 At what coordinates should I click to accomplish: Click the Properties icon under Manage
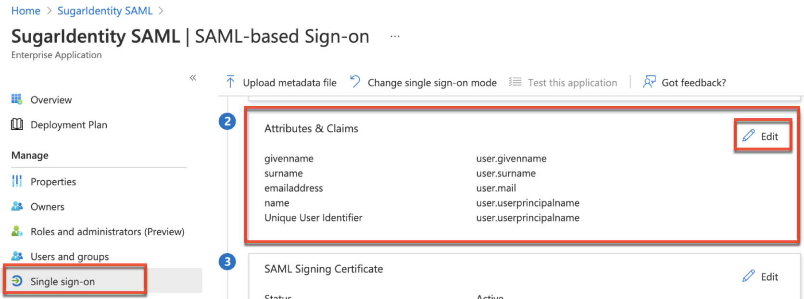click(17, 181)
